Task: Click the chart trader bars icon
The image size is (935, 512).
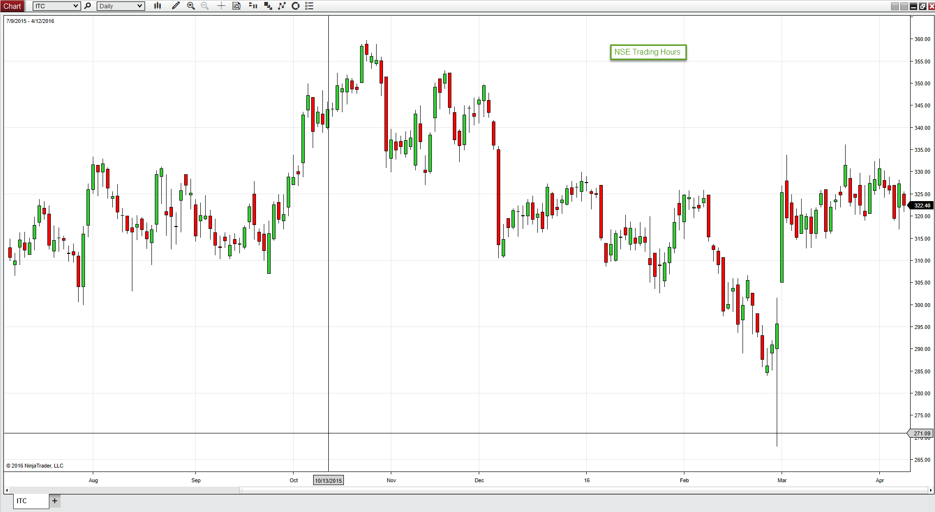Action: [253, 6]
